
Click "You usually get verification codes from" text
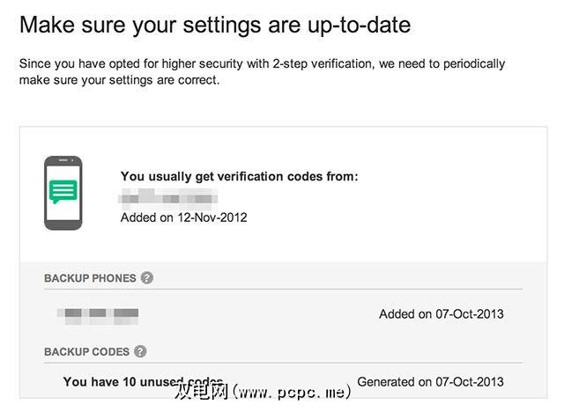click(x=239, y=177)
